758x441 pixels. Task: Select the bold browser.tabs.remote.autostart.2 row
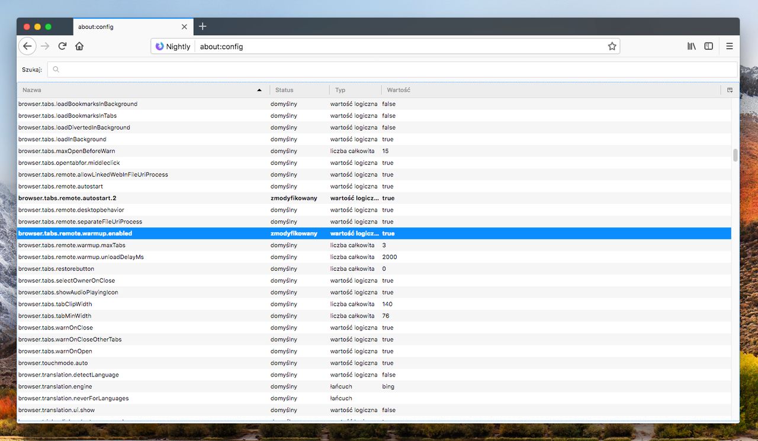point(374,199)
